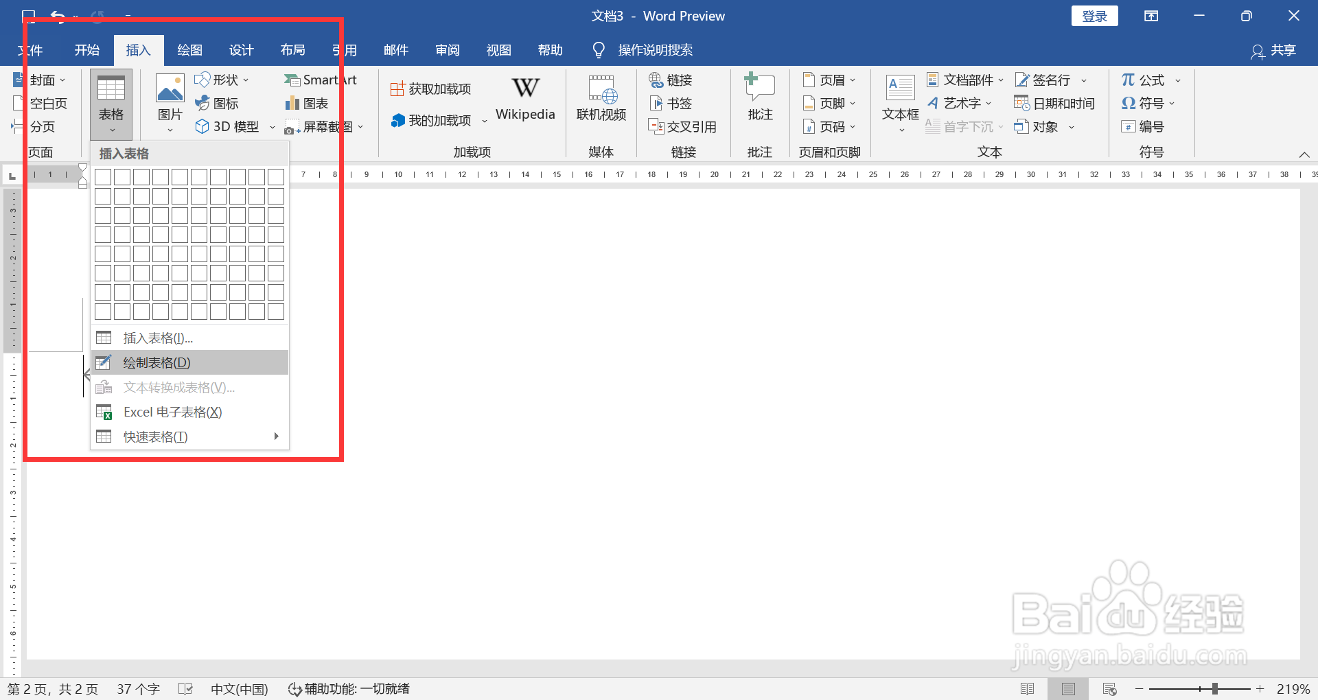Open Footer (页脚) options
1318x700 pixels.
[x=829, y=104]
